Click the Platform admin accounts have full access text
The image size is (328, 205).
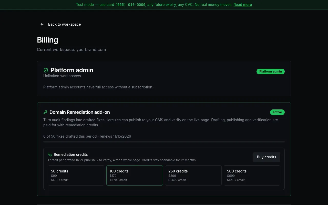click(98, 87)
